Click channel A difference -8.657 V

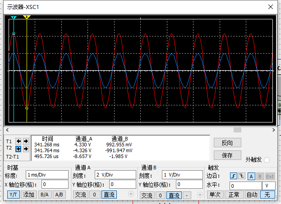point(82,156)
